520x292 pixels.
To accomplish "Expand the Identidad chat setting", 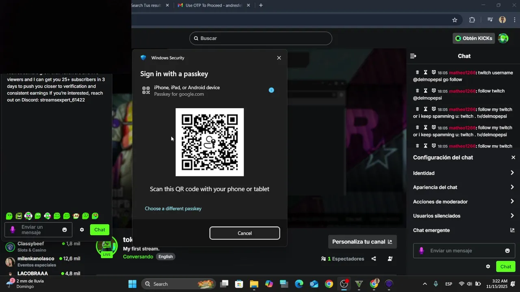I will click(x=464, y=173).
